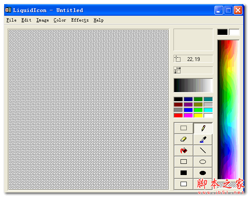The height and width of the screenshot is (197, 249).
Task: Pick a shade from the grayscale gradient bar
Action: (193, 85)
